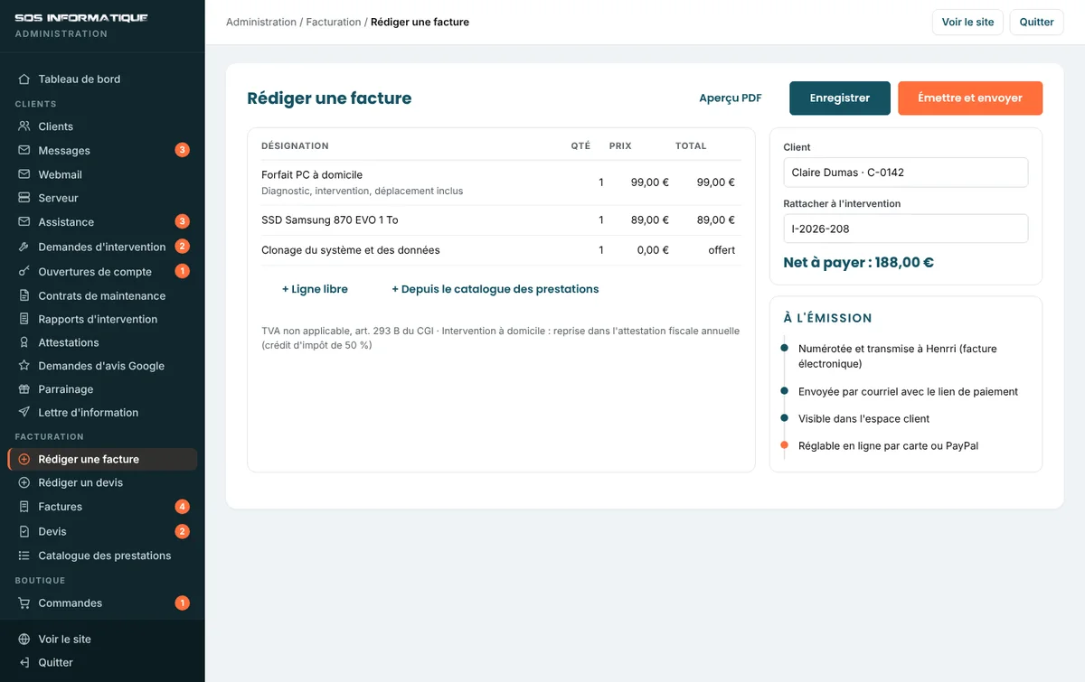Image resolution: width=1085 pixels, height=682 pixels.
Task: Focus the Rattacher à l'intervention field
Action: [906, 229]
